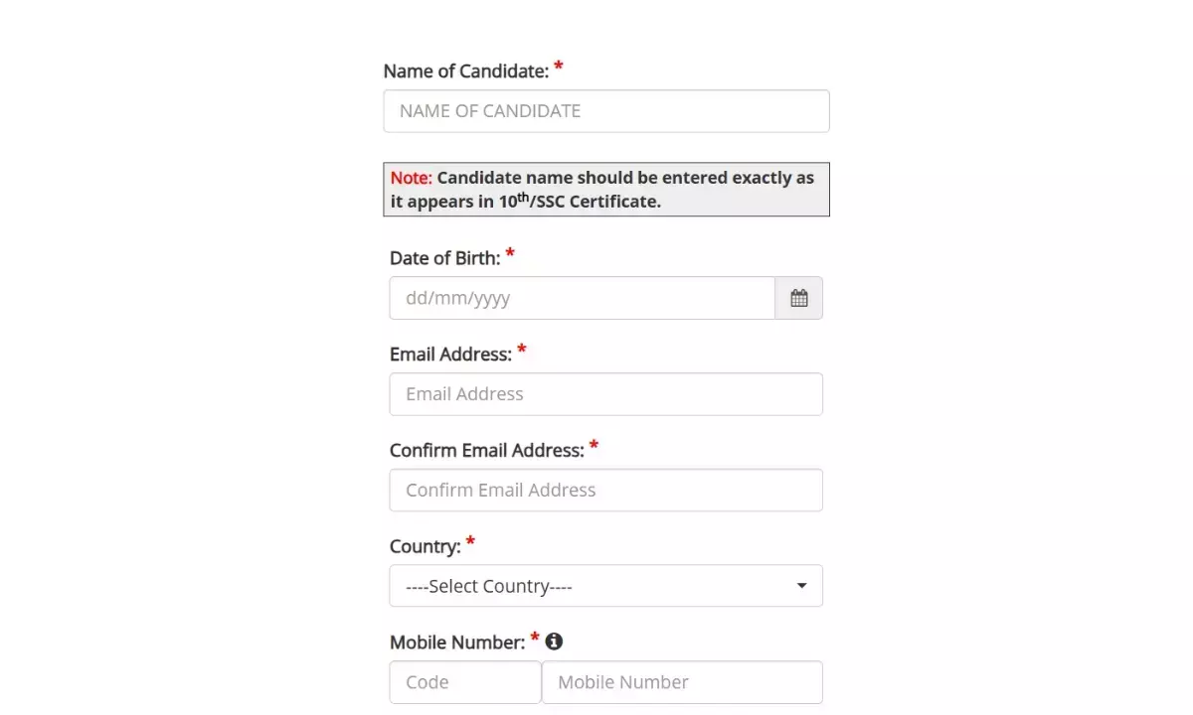Click the candidate name Note box
Image resolution: width=1193 pixels, height=715 pixels.
605,190
